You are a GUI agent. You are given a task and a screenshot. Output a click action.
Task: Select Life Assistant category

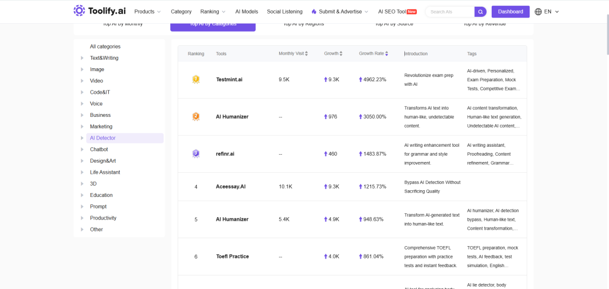click(x=105, y=172)
